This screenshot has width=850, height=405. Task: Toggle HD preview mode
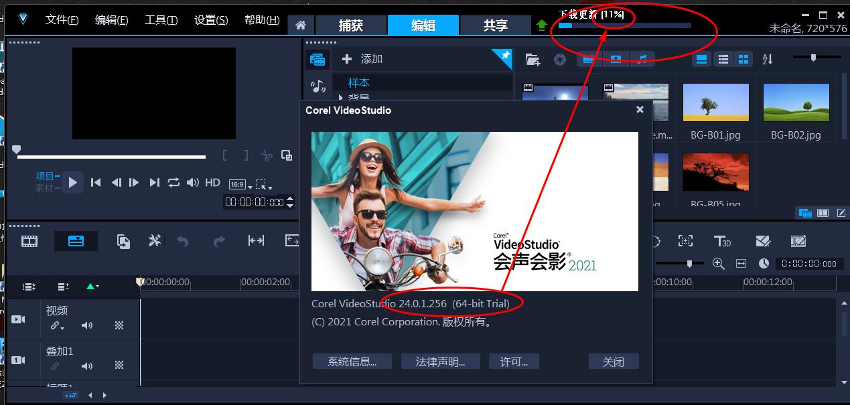pyautogui.click(x=212, y=182)
